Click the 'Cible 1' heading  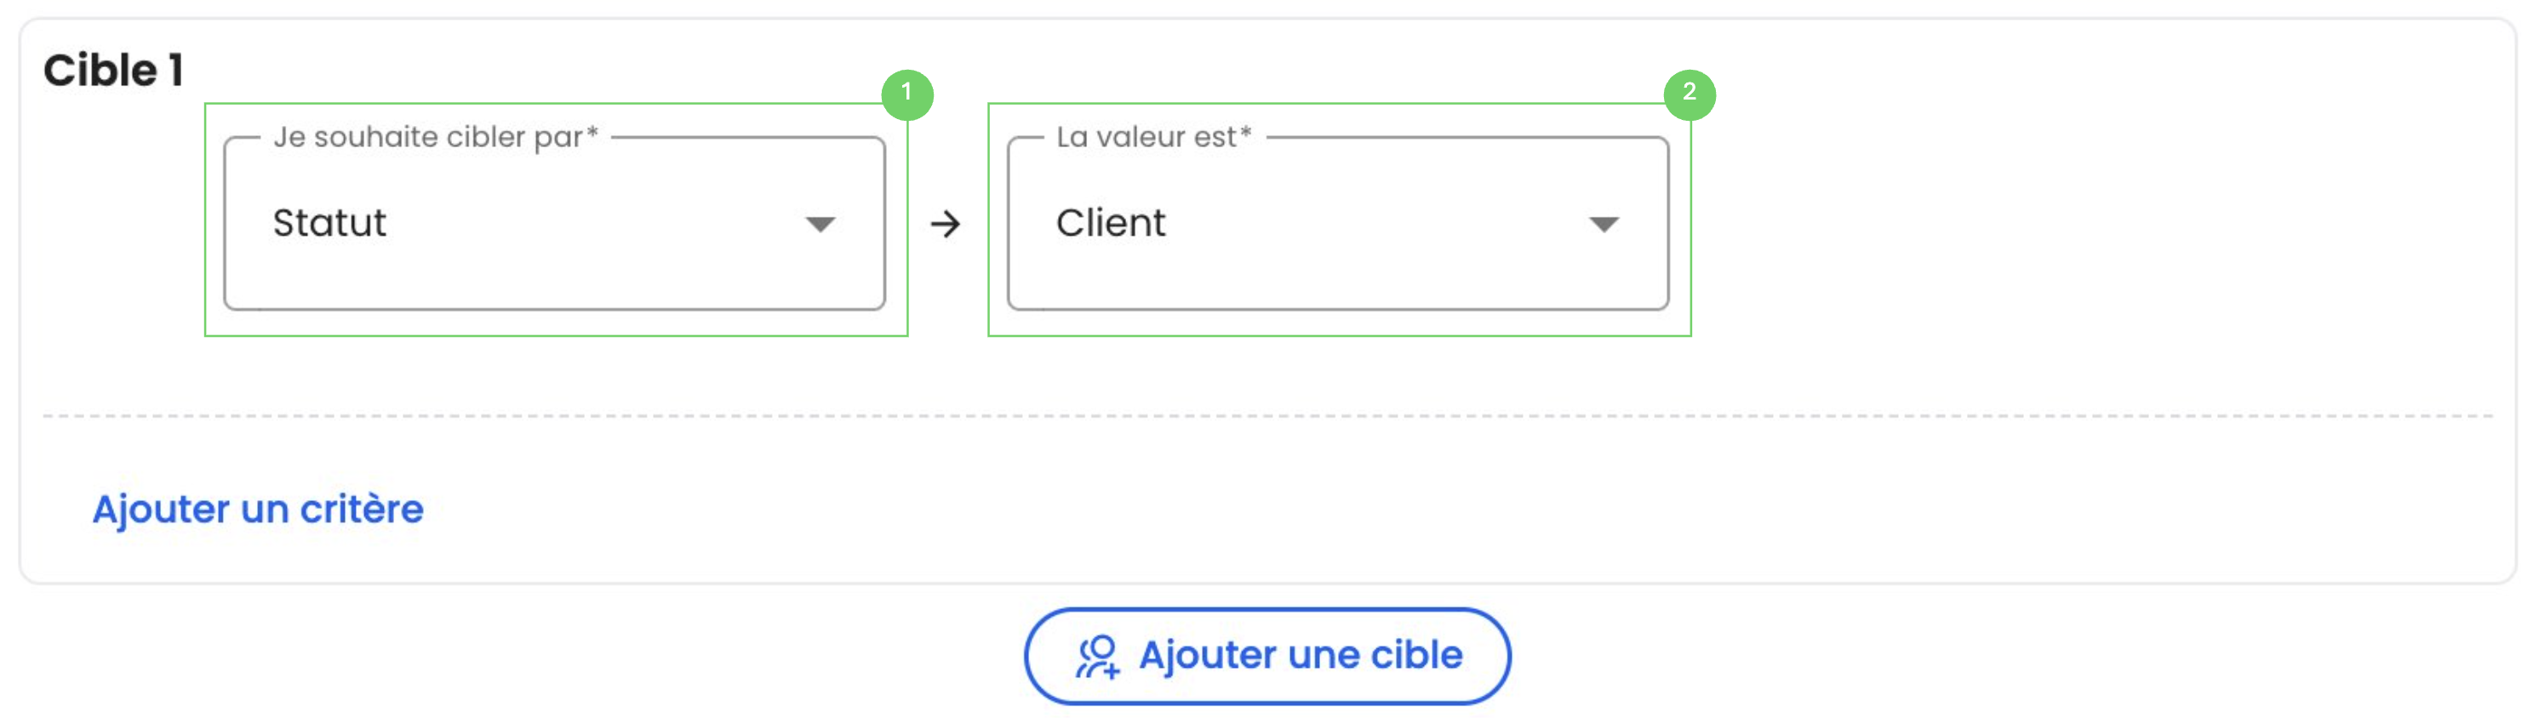pos(113,70)
